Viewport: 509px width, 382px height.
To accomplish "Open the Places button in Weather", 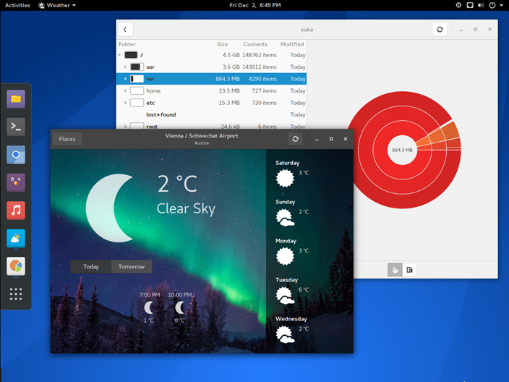I will click(x=67, y=139).
